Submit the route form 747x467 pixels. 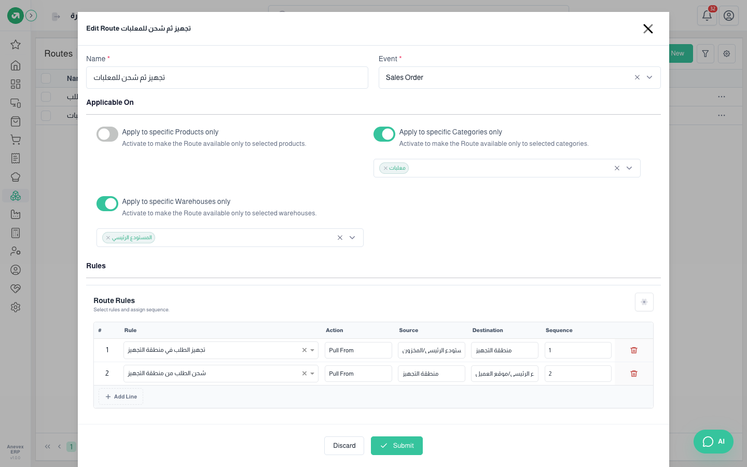coord(397,446)
